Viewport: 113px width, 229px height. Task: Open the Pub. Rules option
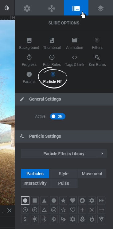52,61
